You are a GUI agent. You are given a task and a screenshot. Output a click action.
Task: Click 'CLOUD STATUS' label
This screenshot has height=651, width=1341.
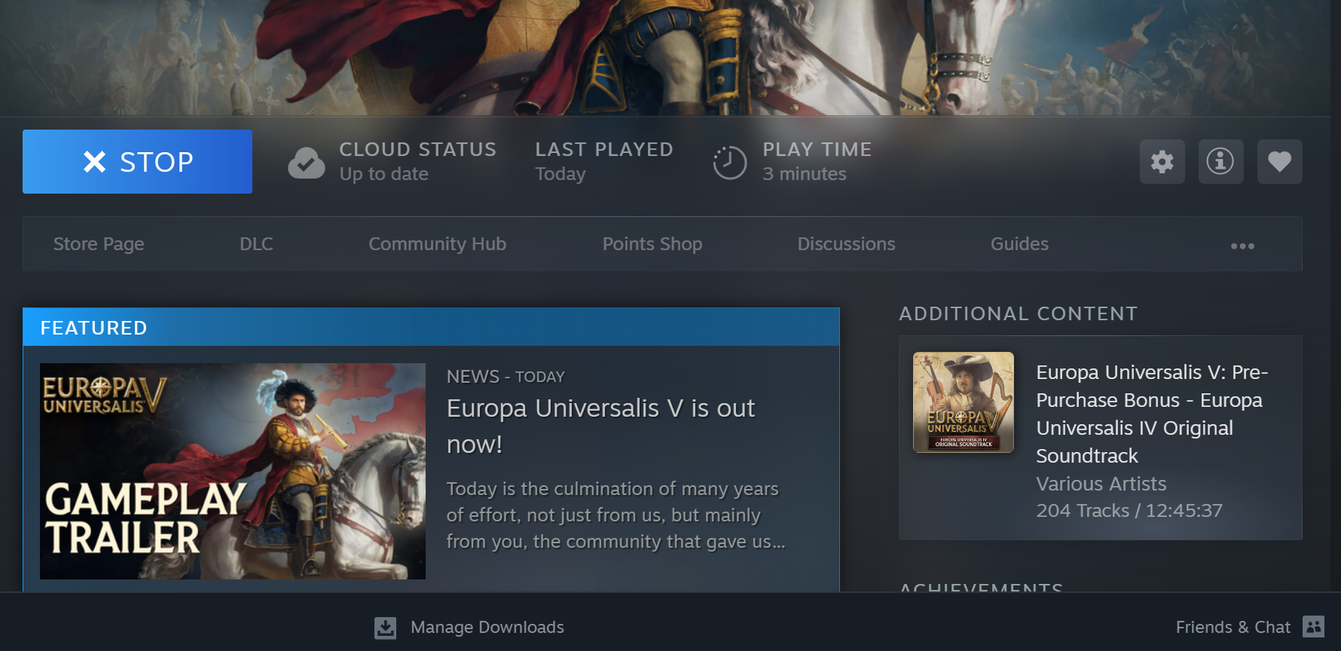pyautogui.click(x=417, y=149)
